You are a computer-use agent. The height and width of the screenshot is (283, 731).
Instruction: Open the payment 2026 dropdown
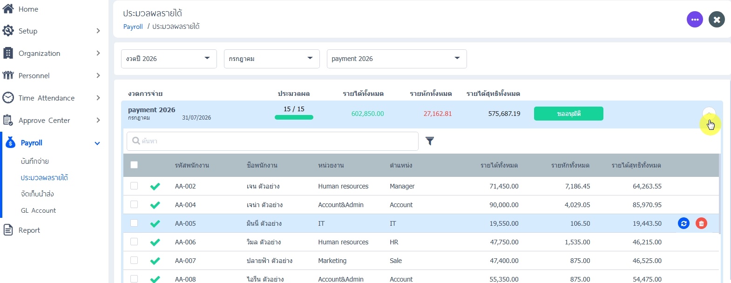pyautogui.click(x=397, y=59)
